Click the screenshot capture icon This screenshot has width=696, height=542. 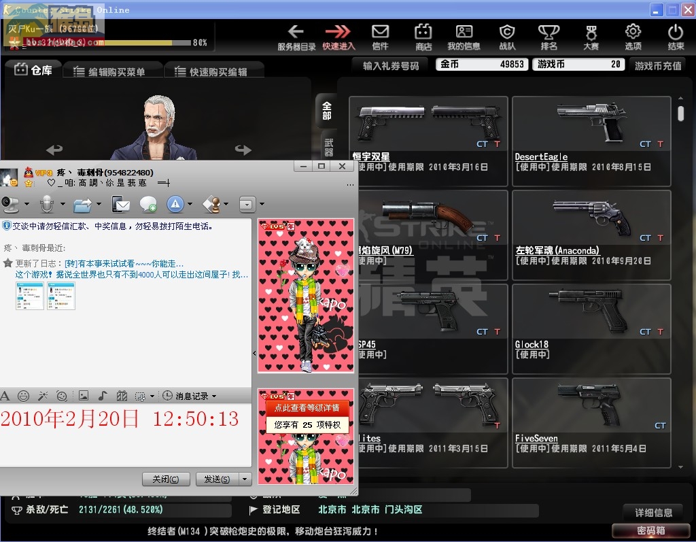[140, 396]
